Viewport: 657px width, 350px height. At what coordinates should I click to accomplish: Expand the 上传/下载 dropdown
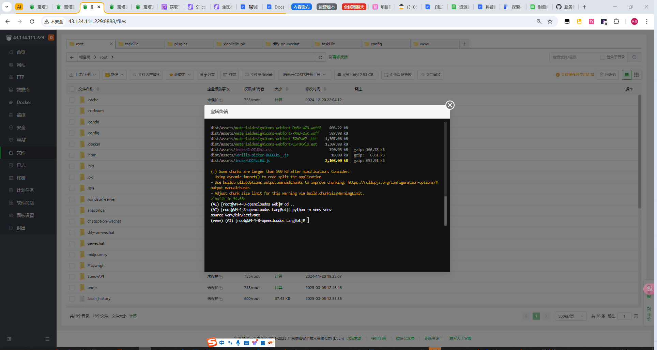click(83, 75)
